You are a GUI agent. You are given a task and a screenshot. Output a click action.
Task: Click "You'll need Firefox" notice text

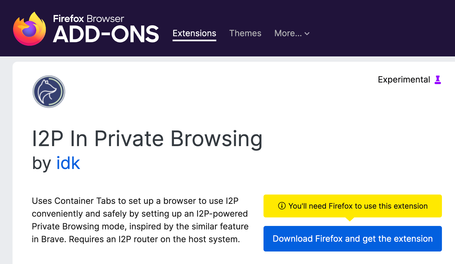(358, 206)
